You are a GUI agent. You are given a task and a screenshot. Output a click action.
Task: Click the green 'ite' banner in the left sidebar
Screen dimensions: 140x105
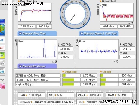pyautogui.click(x=3, y=55)
